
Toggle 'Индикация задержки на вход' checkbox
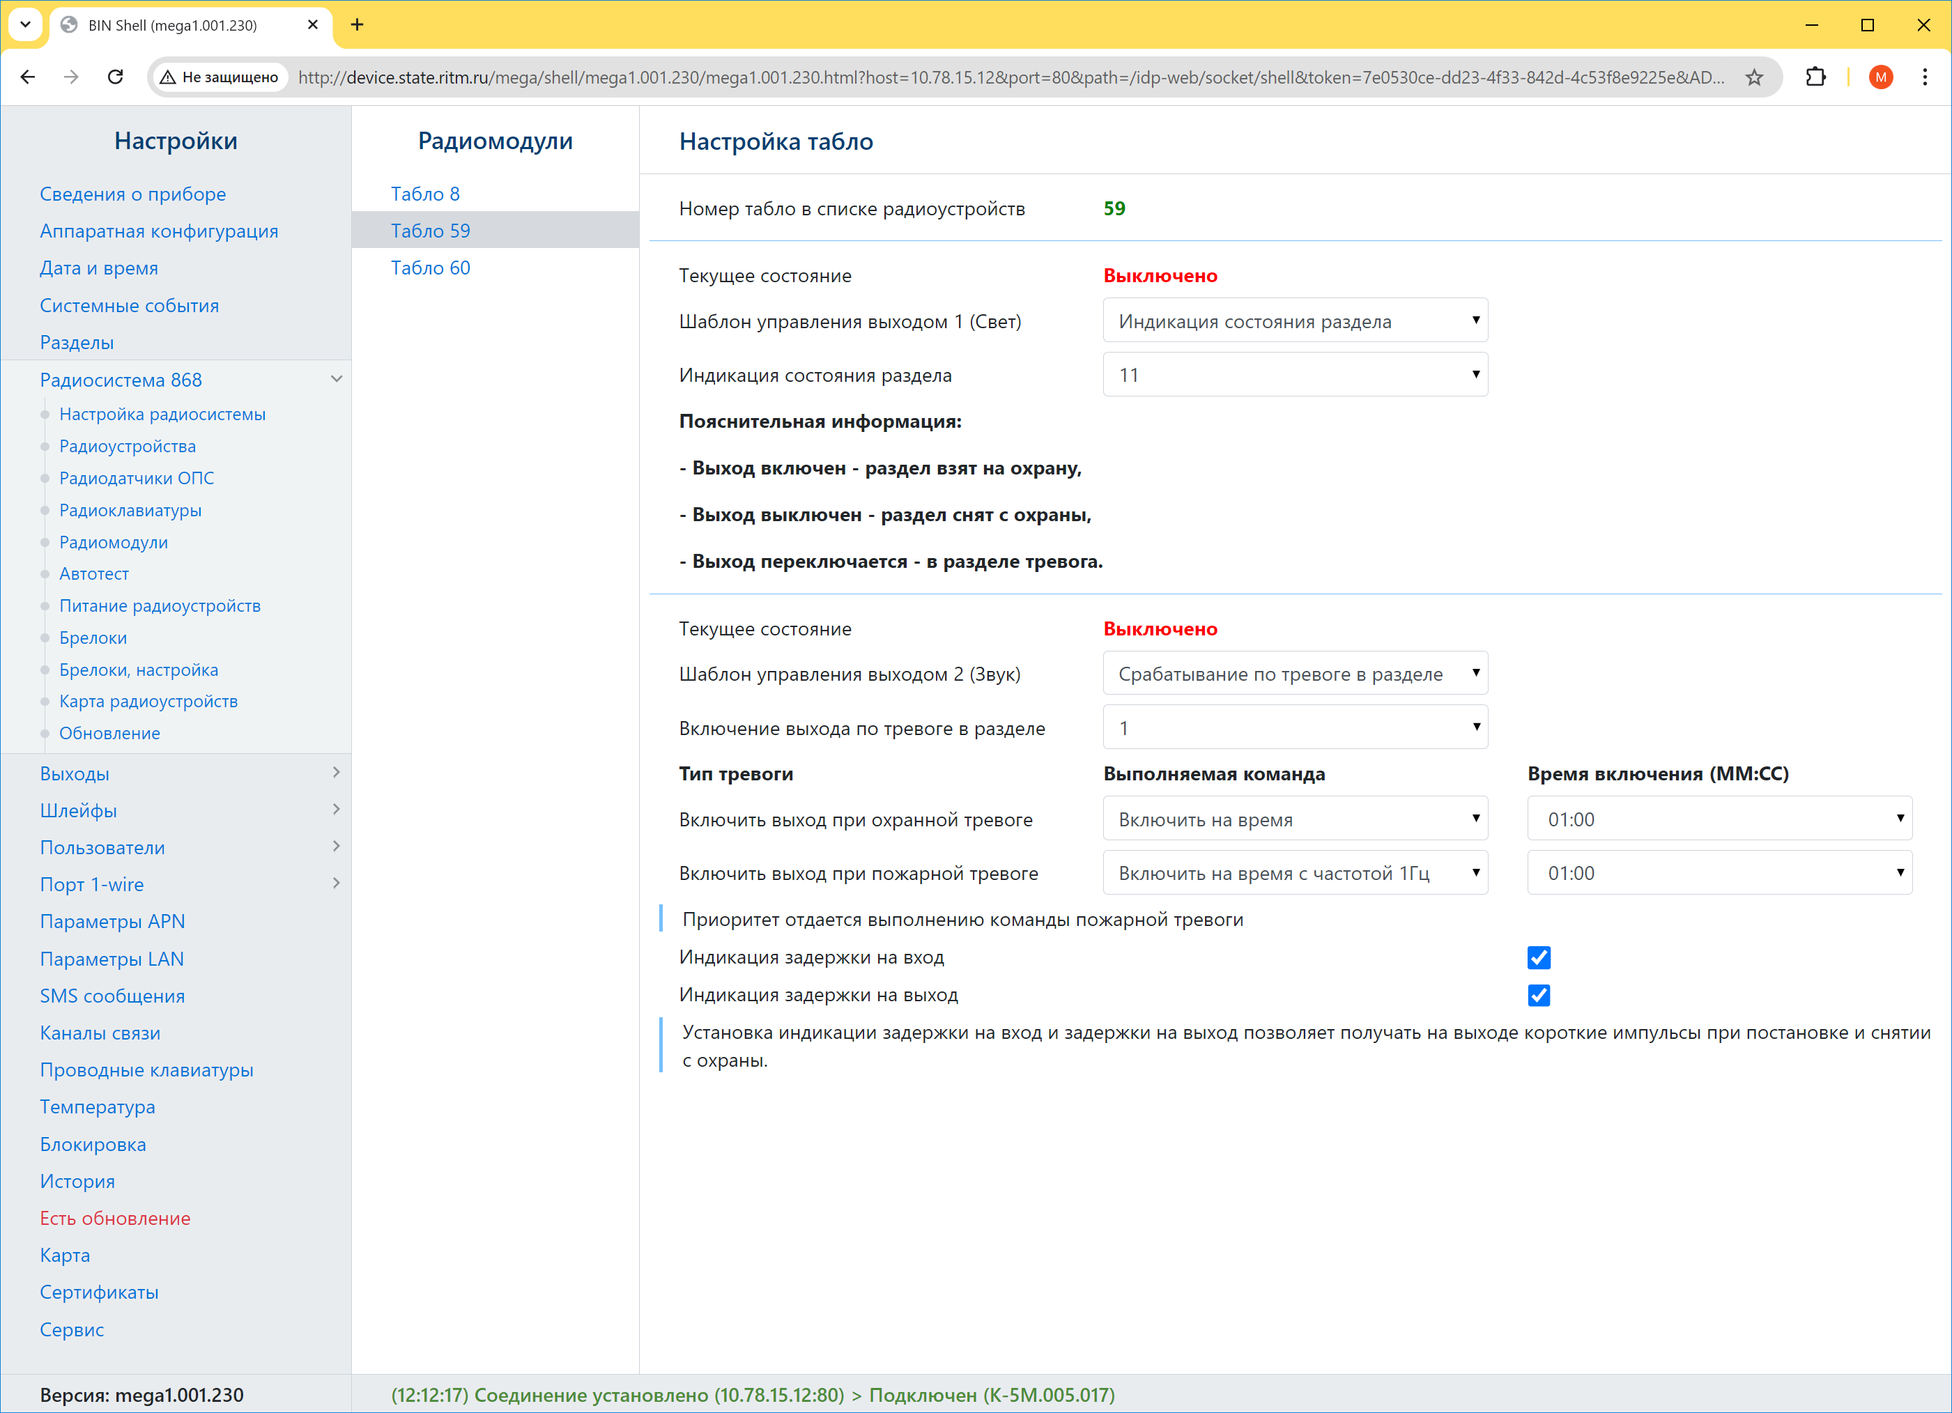tap(1538, 957)
